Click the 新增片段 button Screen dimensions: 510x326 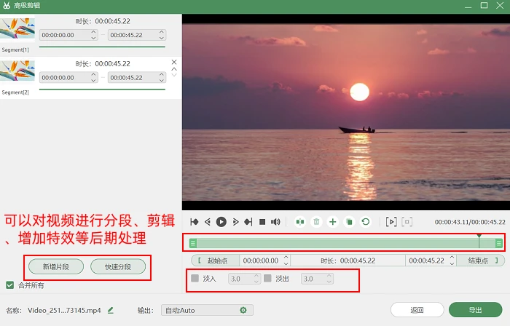pos(56,266)
